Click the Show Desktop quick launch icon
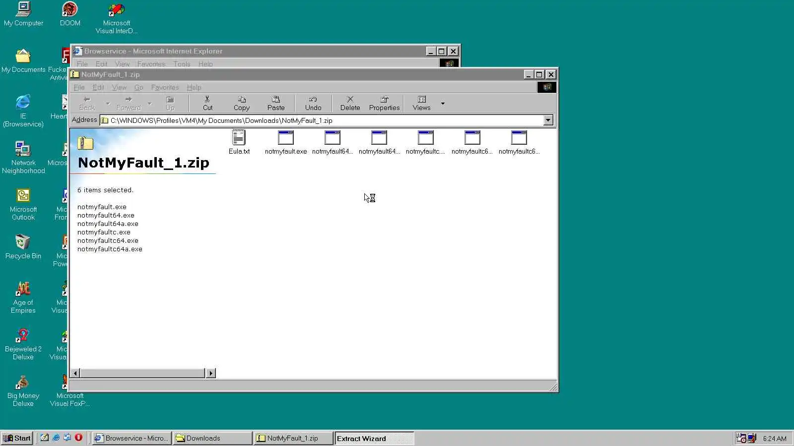The image size is (794, 446). [45, 438]
